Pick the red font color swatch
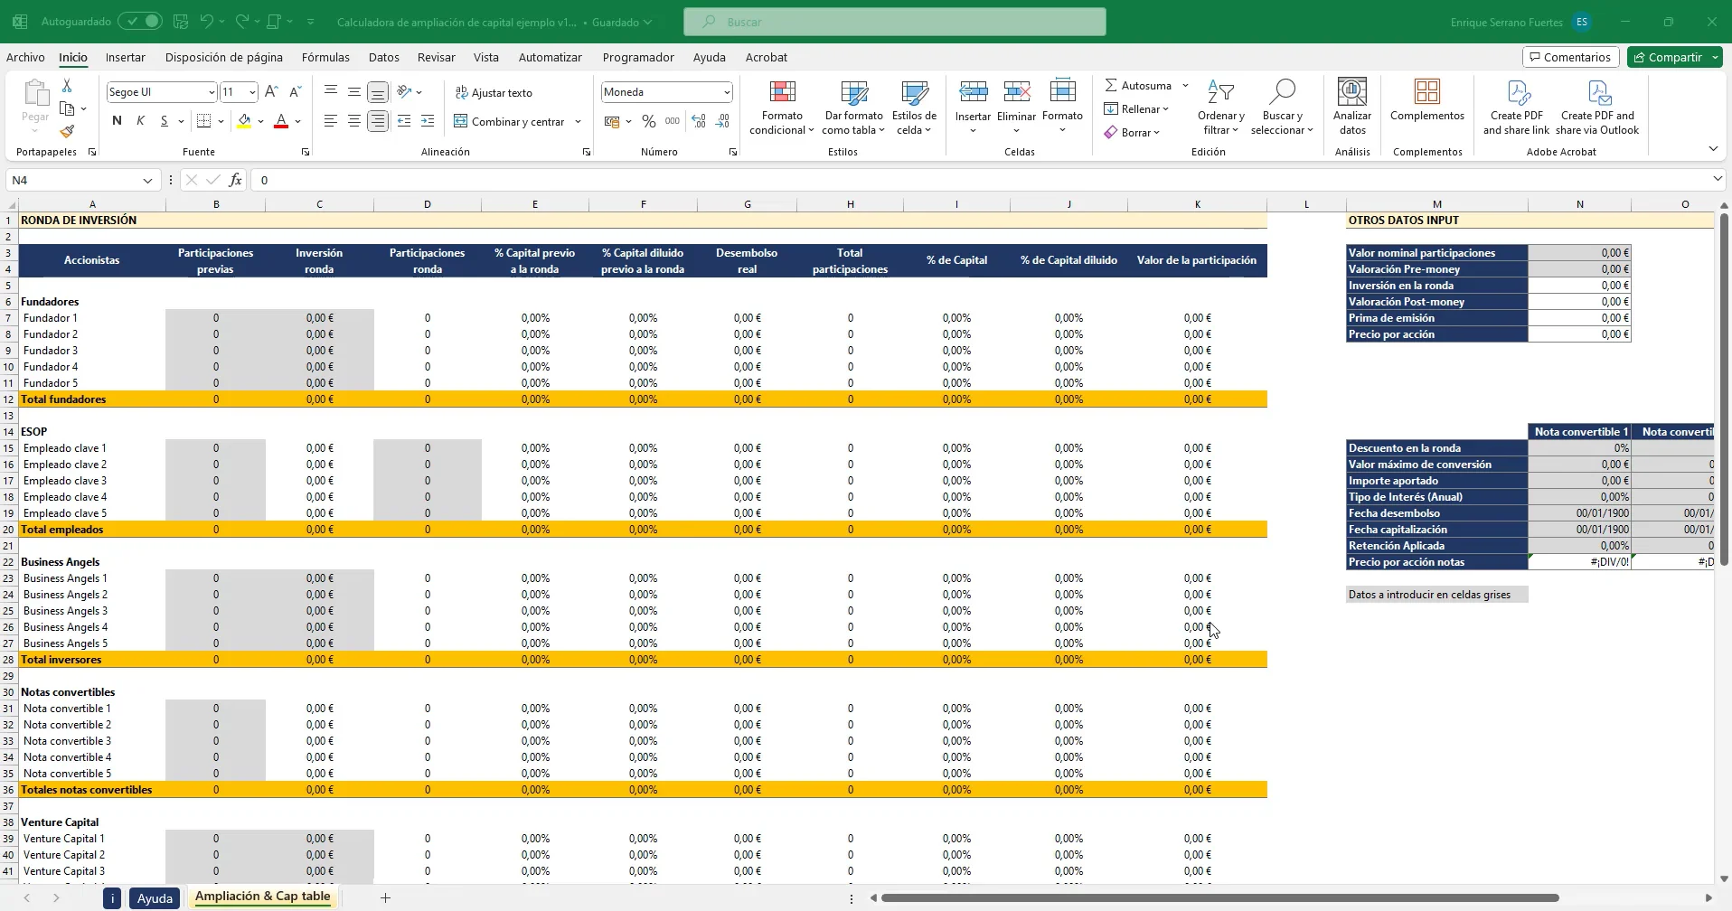1732x911 pixels. 281,127
